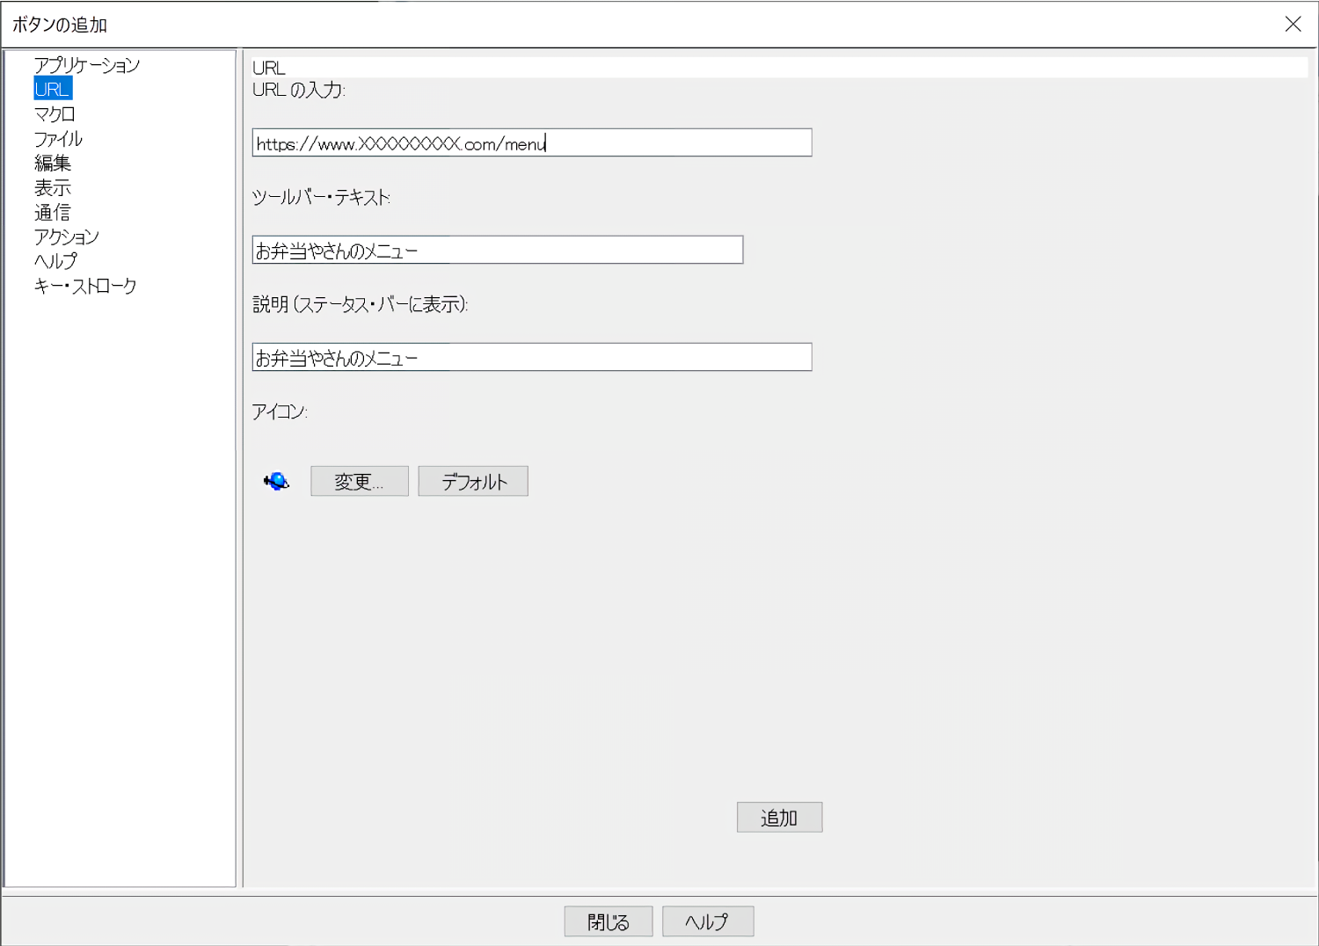Select アプリケーション in the category list
The height and width of the screenshot is (946, 1319).
pos(86,65)
